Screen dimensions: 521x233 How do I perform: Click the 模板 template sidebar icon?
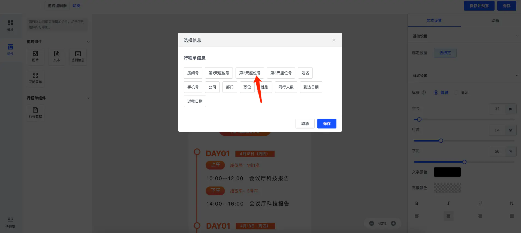pyautogui.click(x=10, y=26)
